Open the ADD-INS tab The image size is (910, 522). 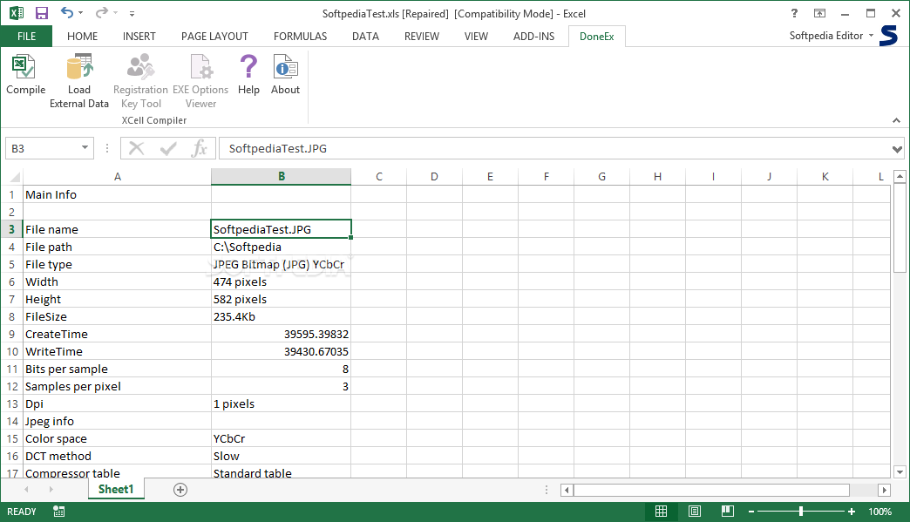coord(534,36)
